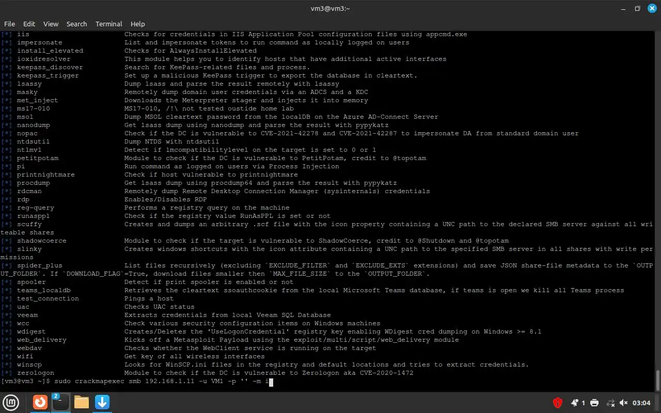
Task: Click the 'ntlmv1' module name
Action: pyautogui.click(x=29, y=150)
